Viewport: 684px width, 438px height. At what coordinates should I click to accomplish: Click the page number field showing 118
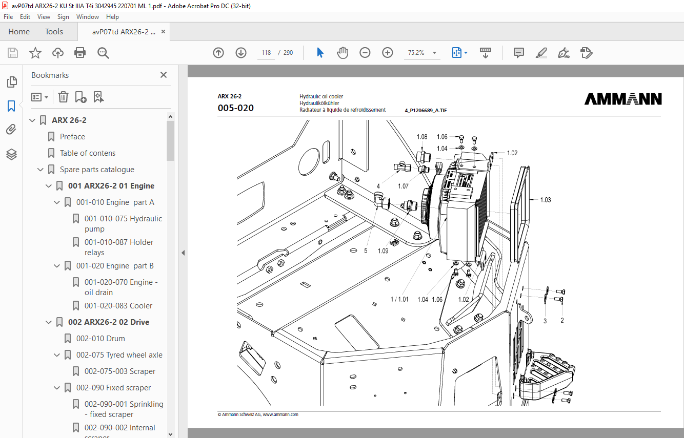click(266, 53)
